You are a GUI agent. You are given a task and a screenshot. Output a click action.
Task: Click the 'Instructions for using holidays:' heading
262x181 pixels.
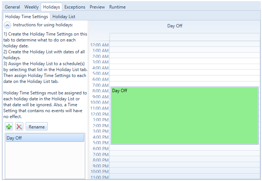43,25
